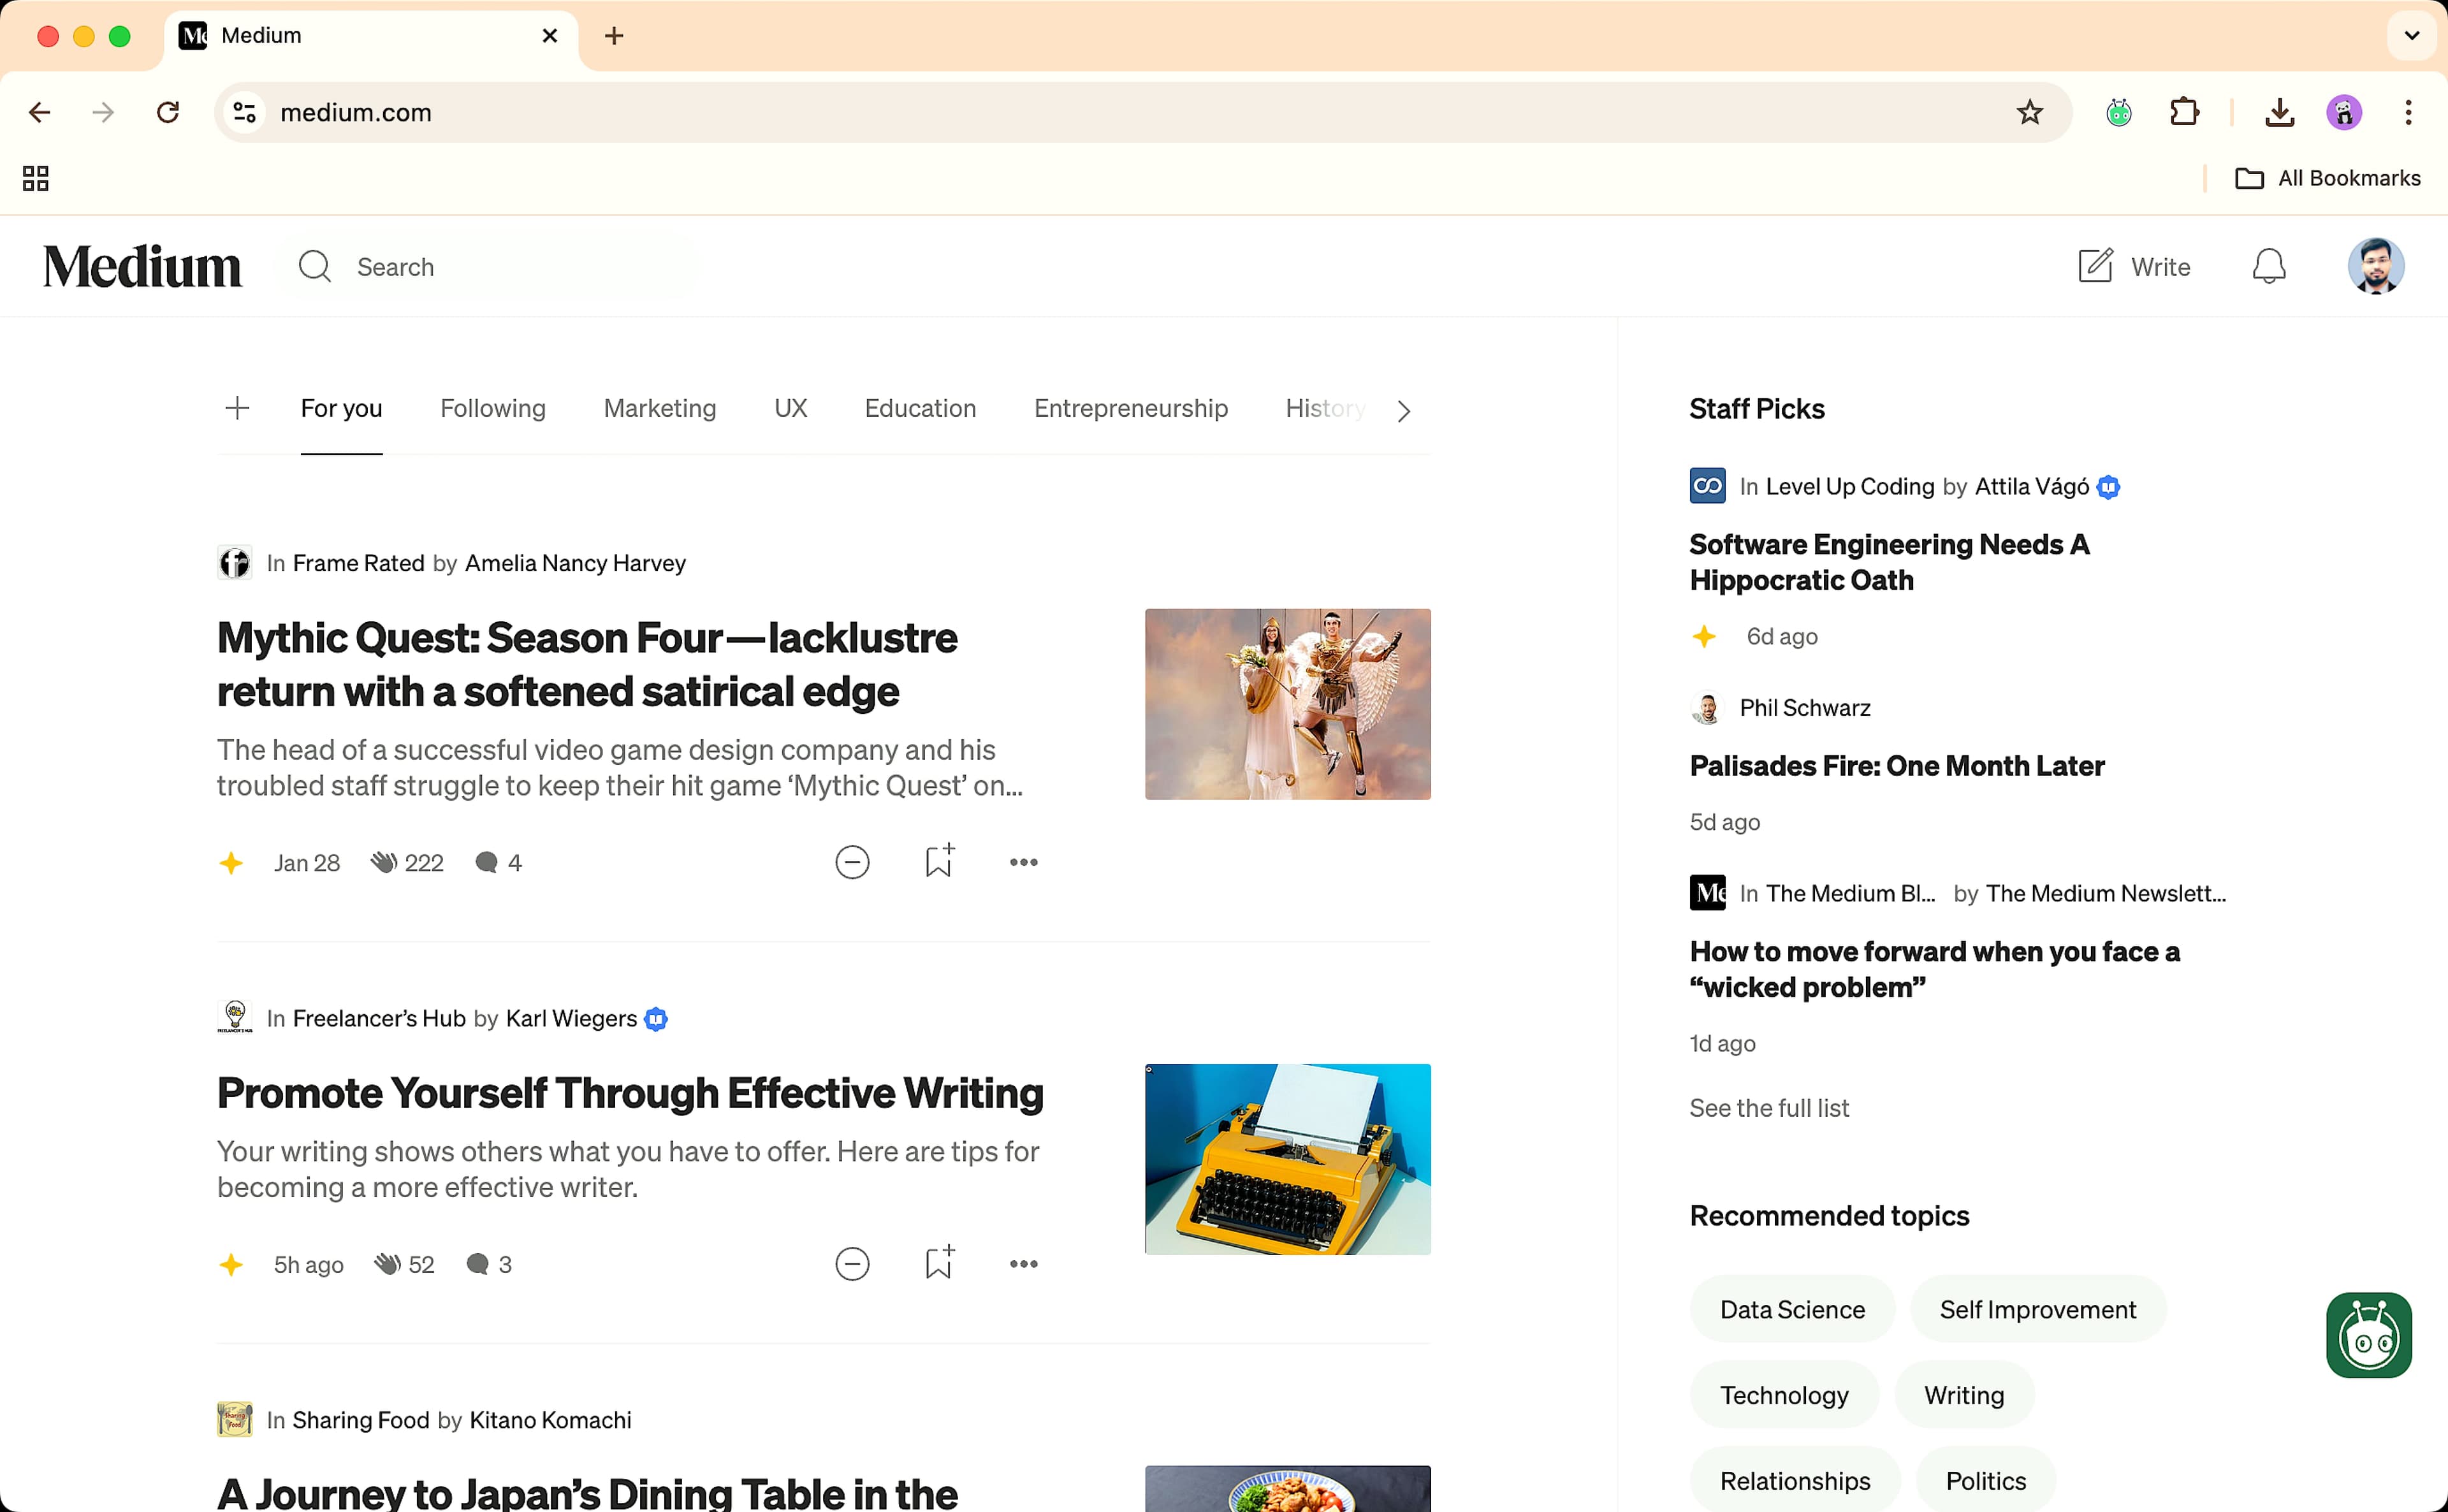
Task: Open See the full list link
Action: click(1768, 1108)
